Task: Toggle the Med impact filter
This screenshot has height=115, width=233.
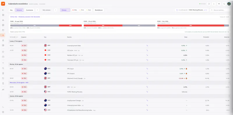Action: pos(82,10)
